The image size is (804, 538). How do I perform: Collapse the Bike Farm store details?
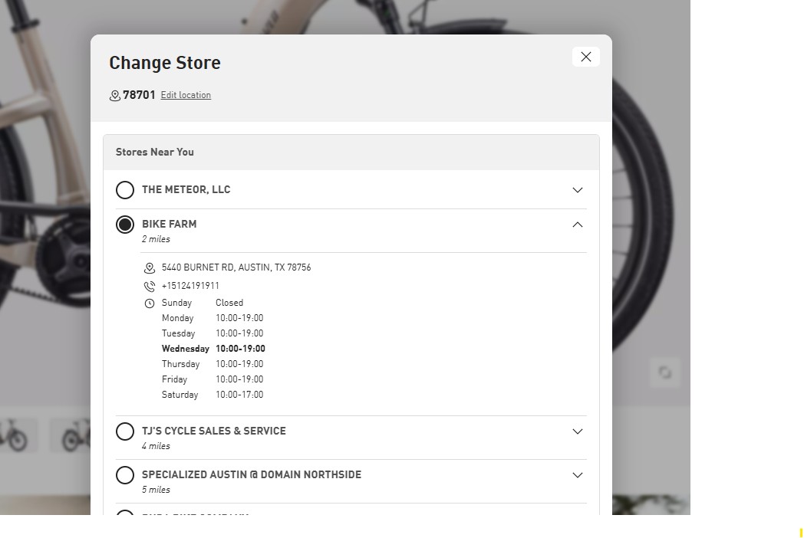click(578, 225)
